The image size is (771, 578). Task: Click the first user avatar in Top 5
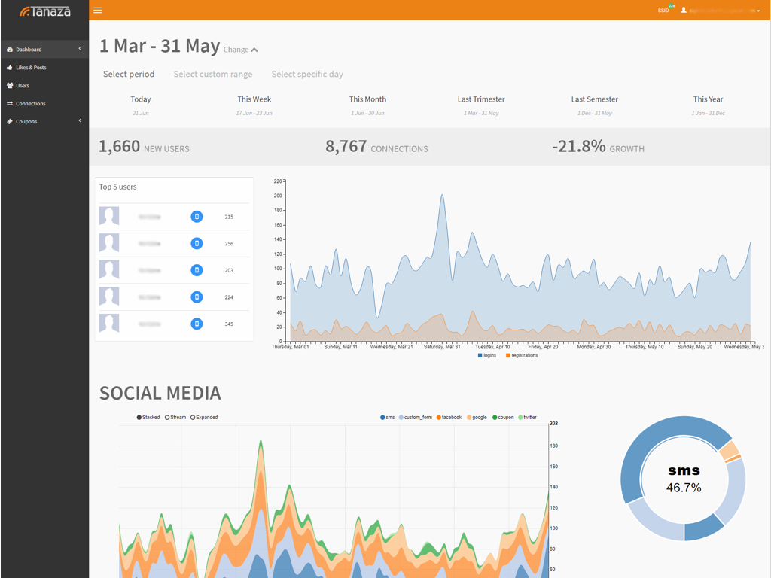coord(109,217)
